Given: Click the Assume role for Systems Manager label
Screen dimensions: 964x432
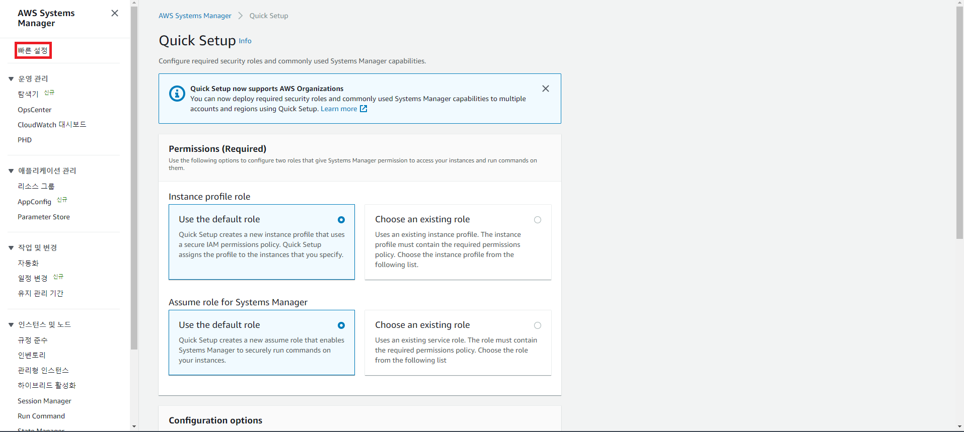Looking at the screenshot, I should 238,302.
